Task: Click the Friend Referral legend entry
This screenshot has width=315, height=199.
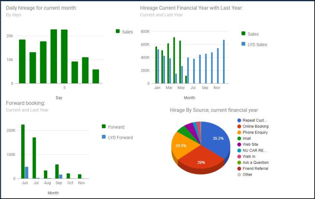Action: (x=255, y=168)
